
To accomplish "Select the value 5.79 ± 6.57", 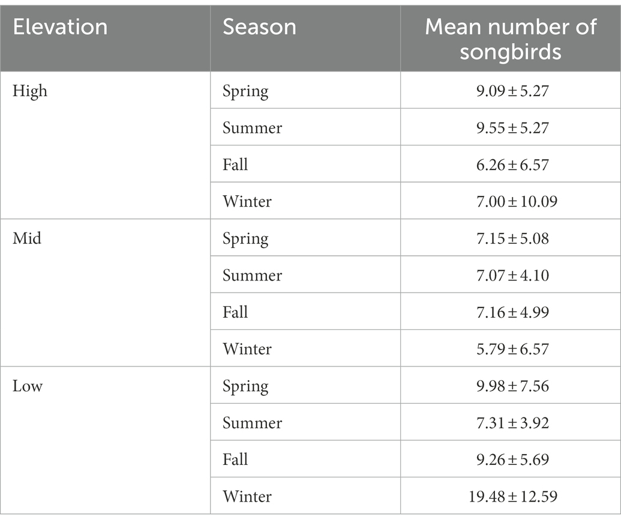I will tap(512, 349).
